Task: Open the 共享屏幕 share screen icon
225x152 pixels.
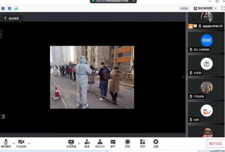Action: point(71,142)
